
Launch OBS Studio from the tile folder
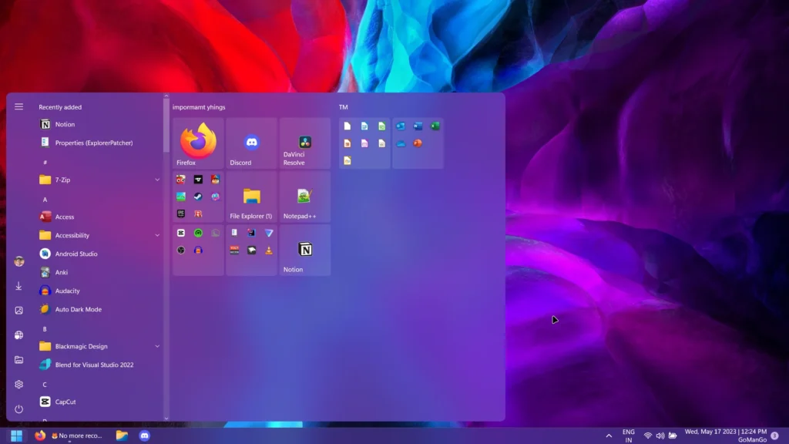click(x=181, y=251)
